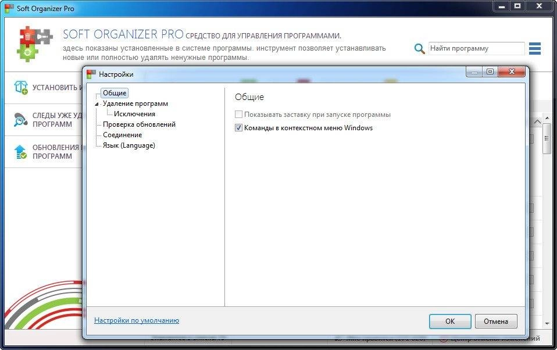Click the program updates arrow icon

[x=20, y=152]
